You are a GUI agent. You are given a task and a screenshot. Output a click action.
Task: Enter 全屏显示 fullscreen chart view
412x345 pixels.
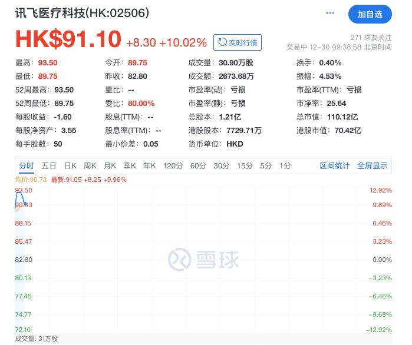pos(373,166)
